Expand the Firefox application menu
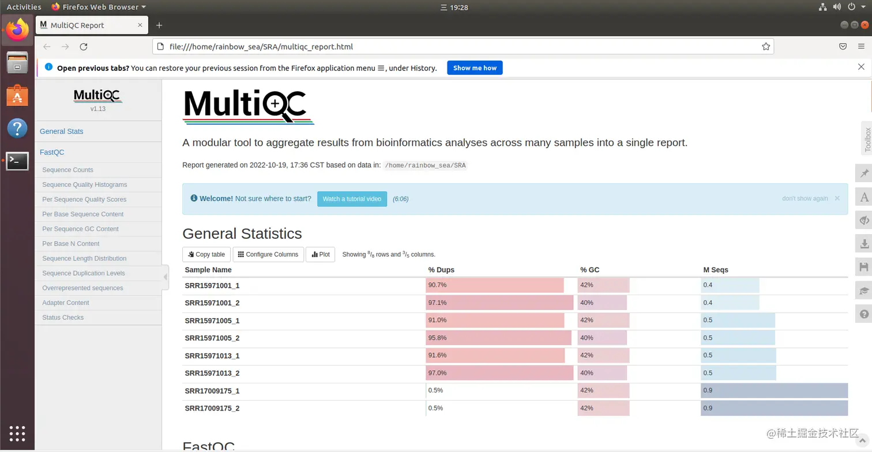 (x=861, y=46)
